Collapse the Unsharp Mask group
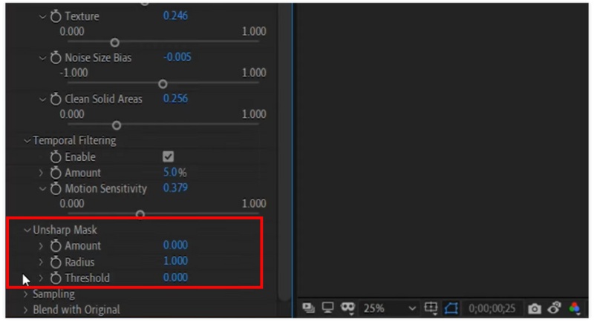 (27, 230)
